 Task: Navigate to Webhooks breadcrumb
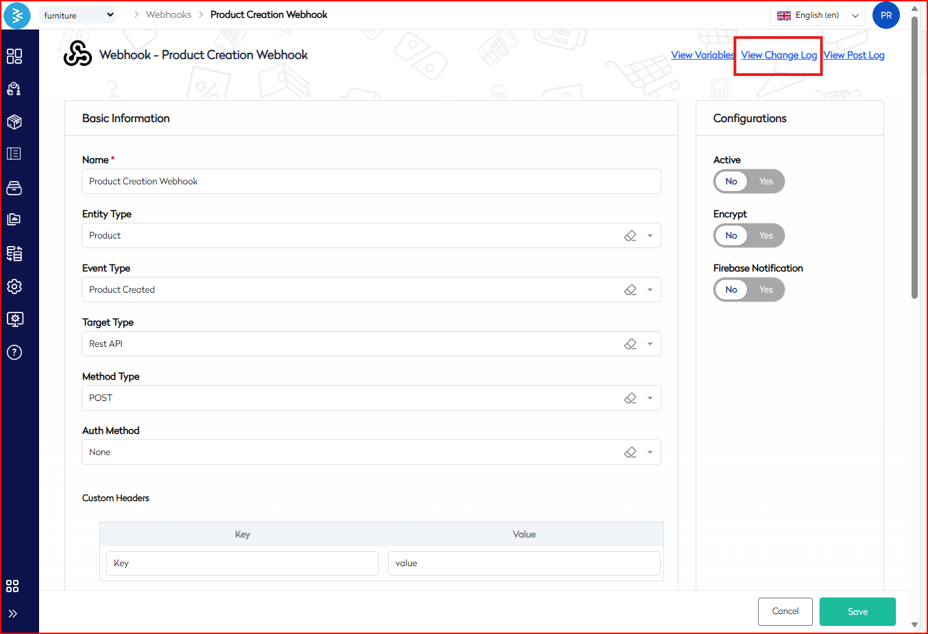(x=169, y=14)
